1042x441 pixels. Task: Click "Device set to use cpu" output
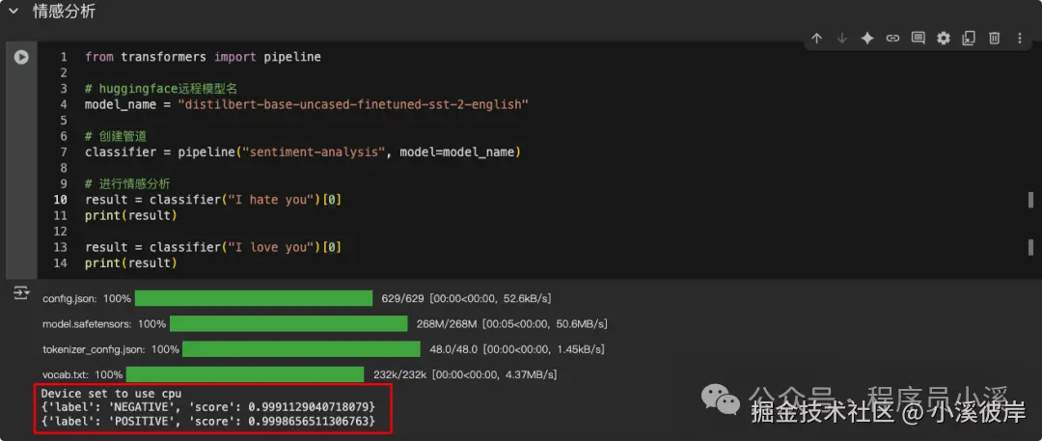tap(111, 393)
